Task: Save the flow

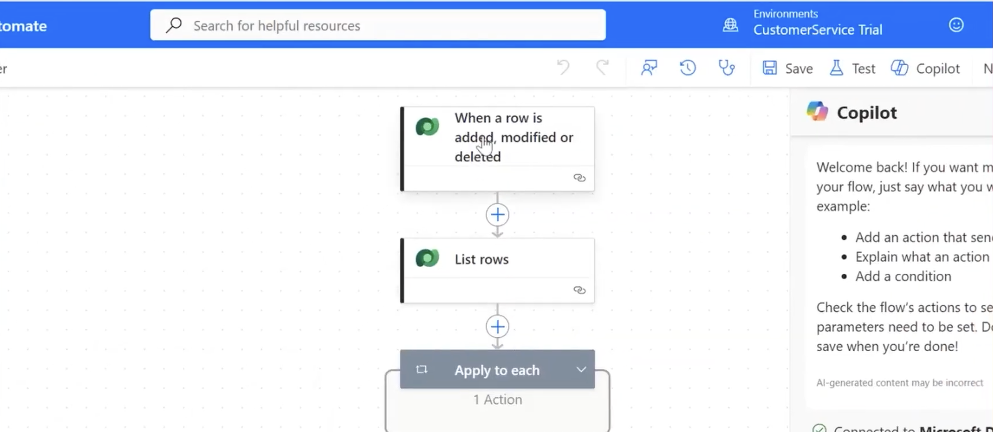Action: coord(788,68)
